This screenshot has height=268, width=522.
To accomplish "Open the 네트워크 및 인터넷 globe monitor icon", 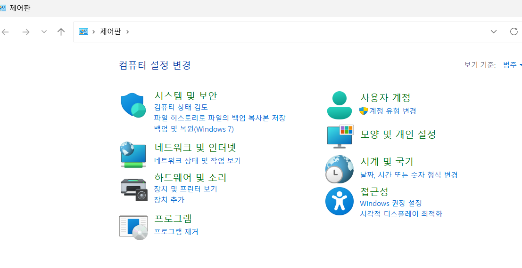I will [133, 155].
